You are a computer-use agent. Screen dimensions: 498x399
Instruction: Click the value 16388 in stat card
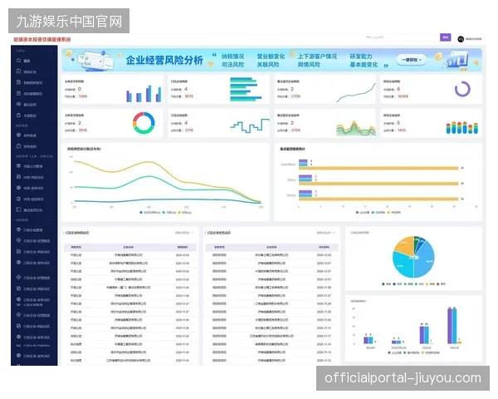(403, 96)
